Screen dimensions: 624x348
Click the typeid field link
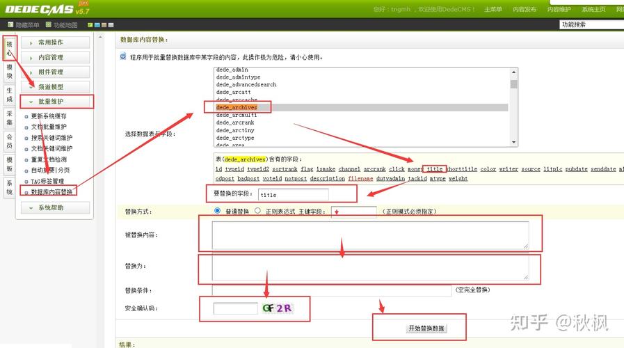[234, 169]
